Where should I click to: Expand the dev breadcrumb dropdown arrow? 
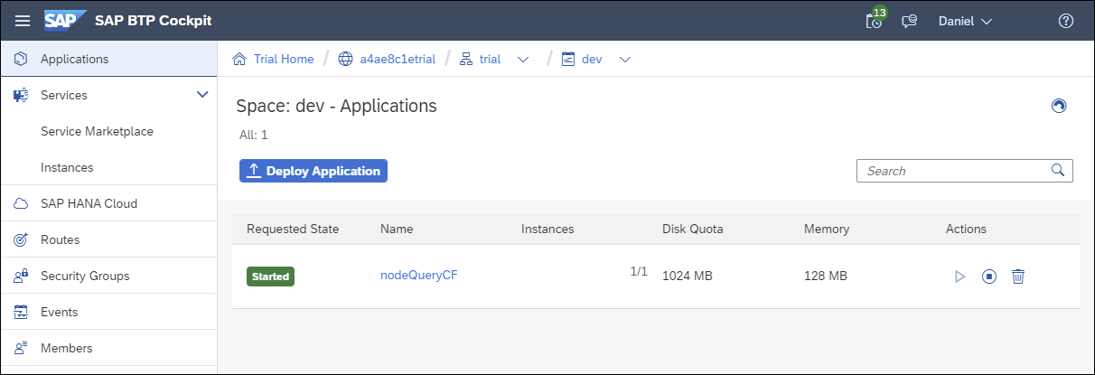point(624,60)
